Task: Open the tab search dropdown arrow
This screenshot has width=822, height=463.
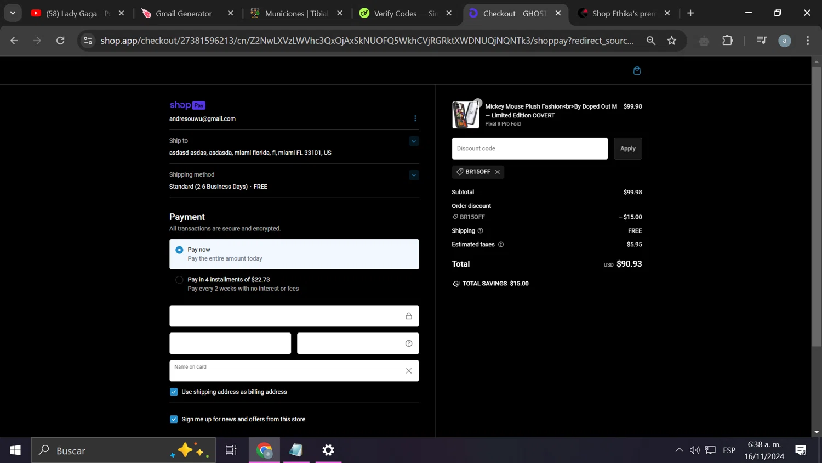Action: point(13,13)
